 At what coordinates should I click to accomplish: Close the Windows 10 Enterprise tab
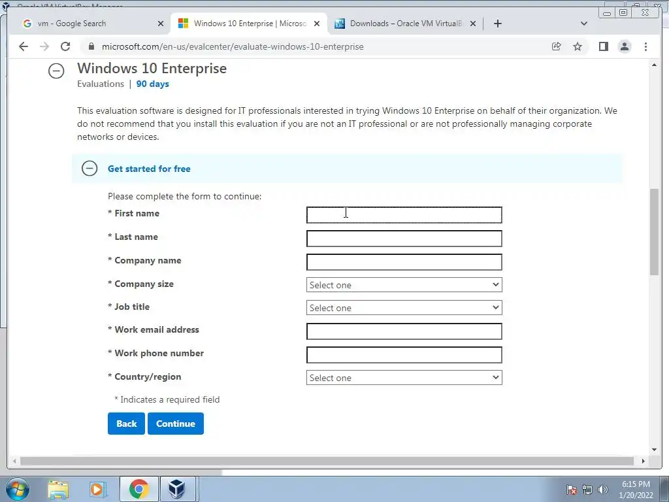317,24
